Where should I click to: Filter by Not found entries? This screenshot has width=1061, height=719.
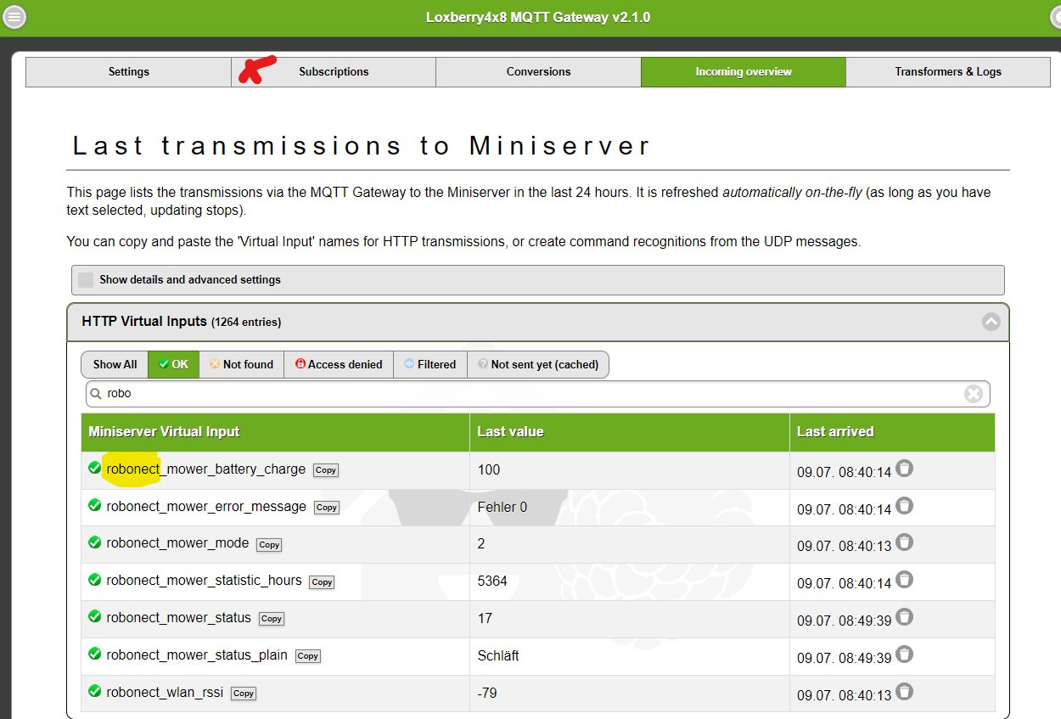241,364
